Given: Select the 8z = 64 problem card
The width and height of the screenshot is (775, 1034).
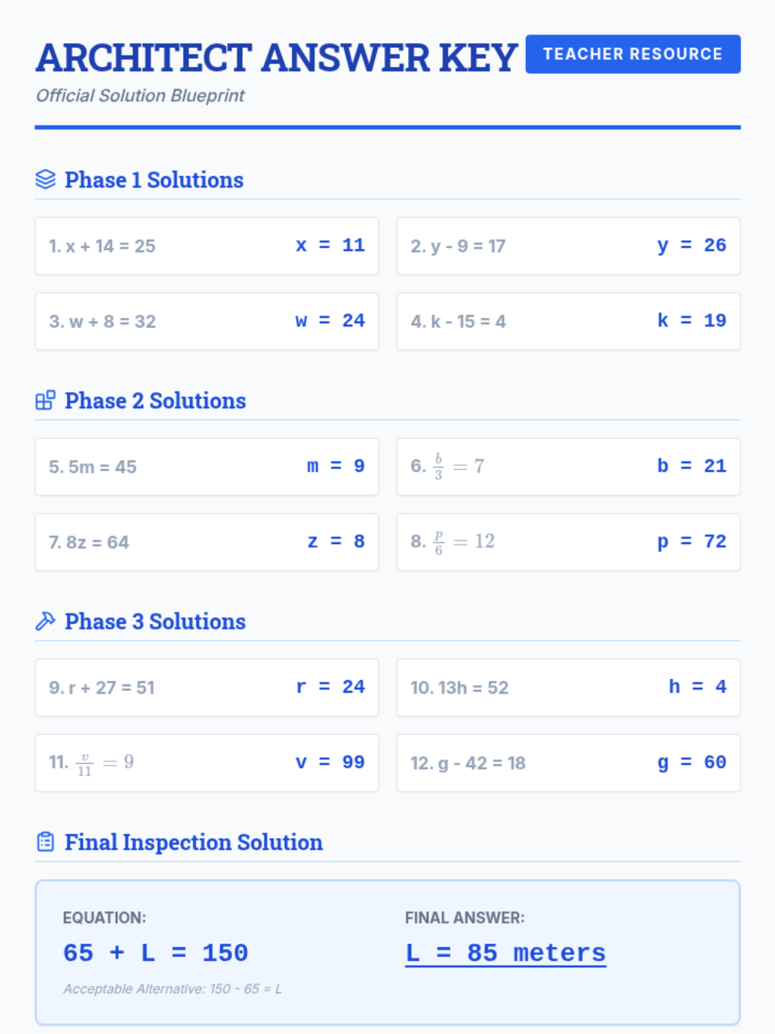Looking at the screenshot, I should pyautogui.click(x=207, y=542).
